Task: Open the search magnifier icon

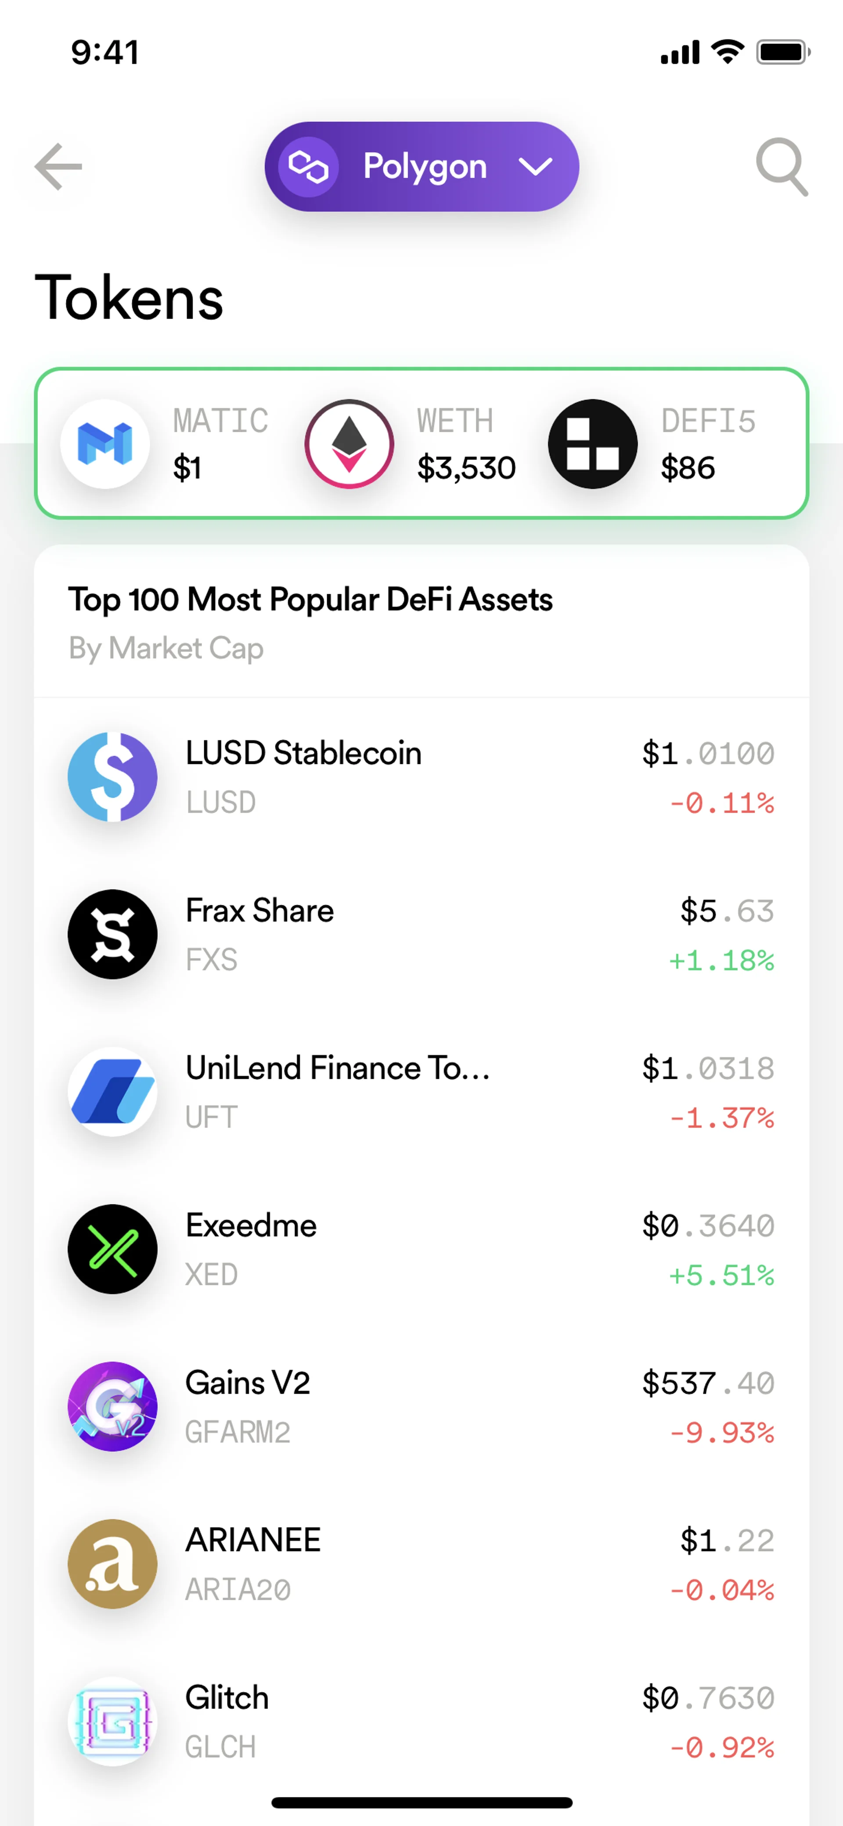Action: (x=782, y=166)
